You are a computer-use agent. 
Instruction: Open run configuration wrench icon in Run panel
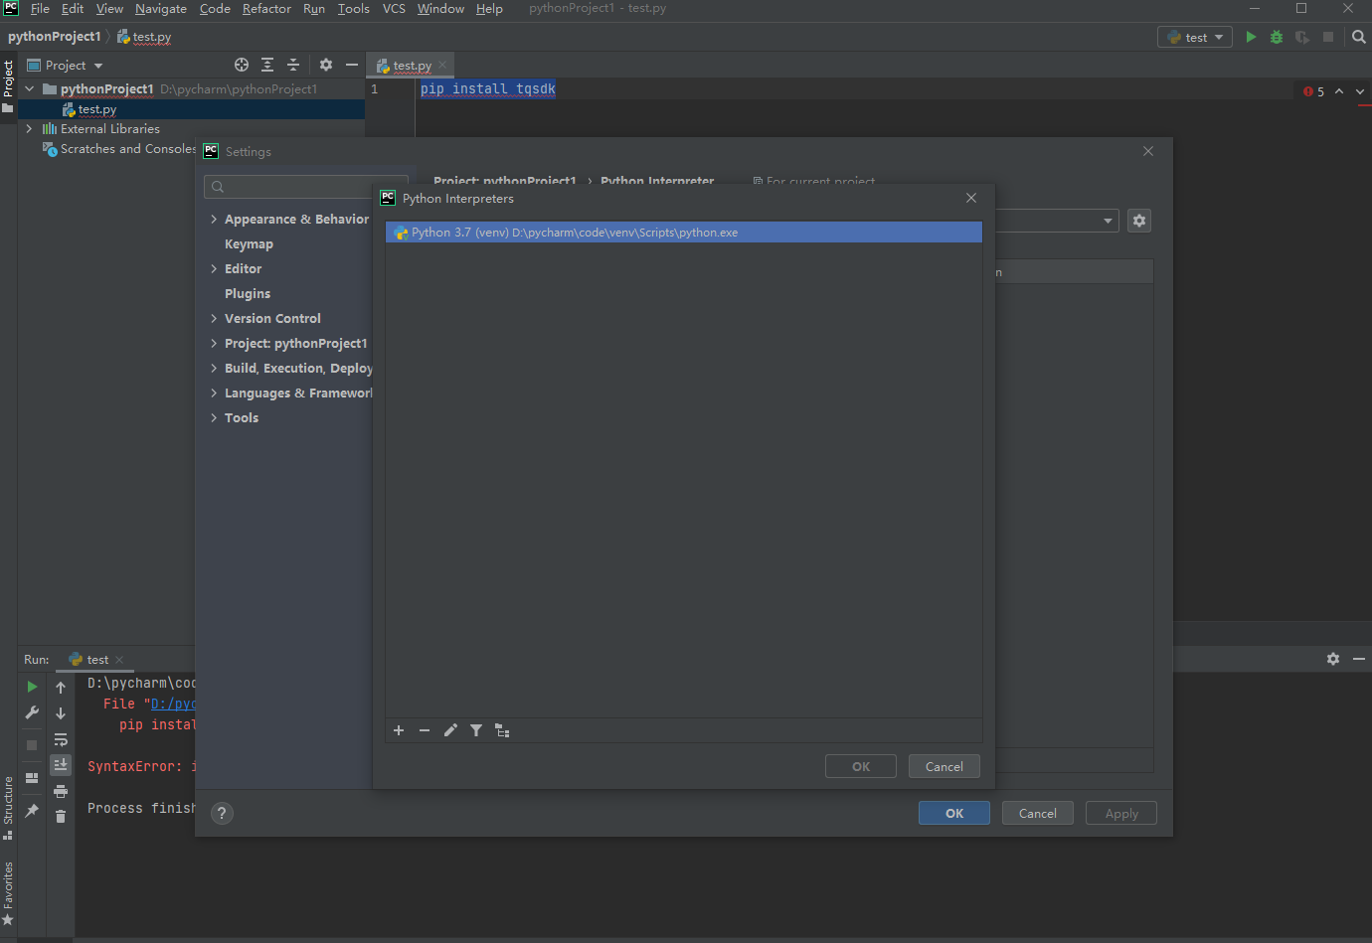(x=32, y=712)
